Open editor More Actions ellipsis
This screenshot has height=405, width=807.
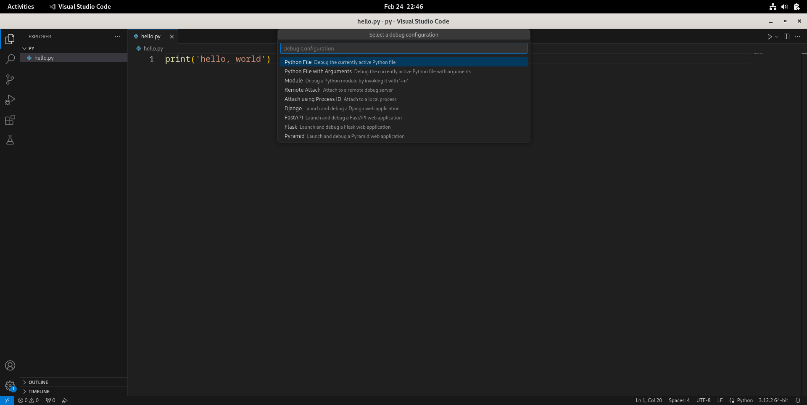797,37
